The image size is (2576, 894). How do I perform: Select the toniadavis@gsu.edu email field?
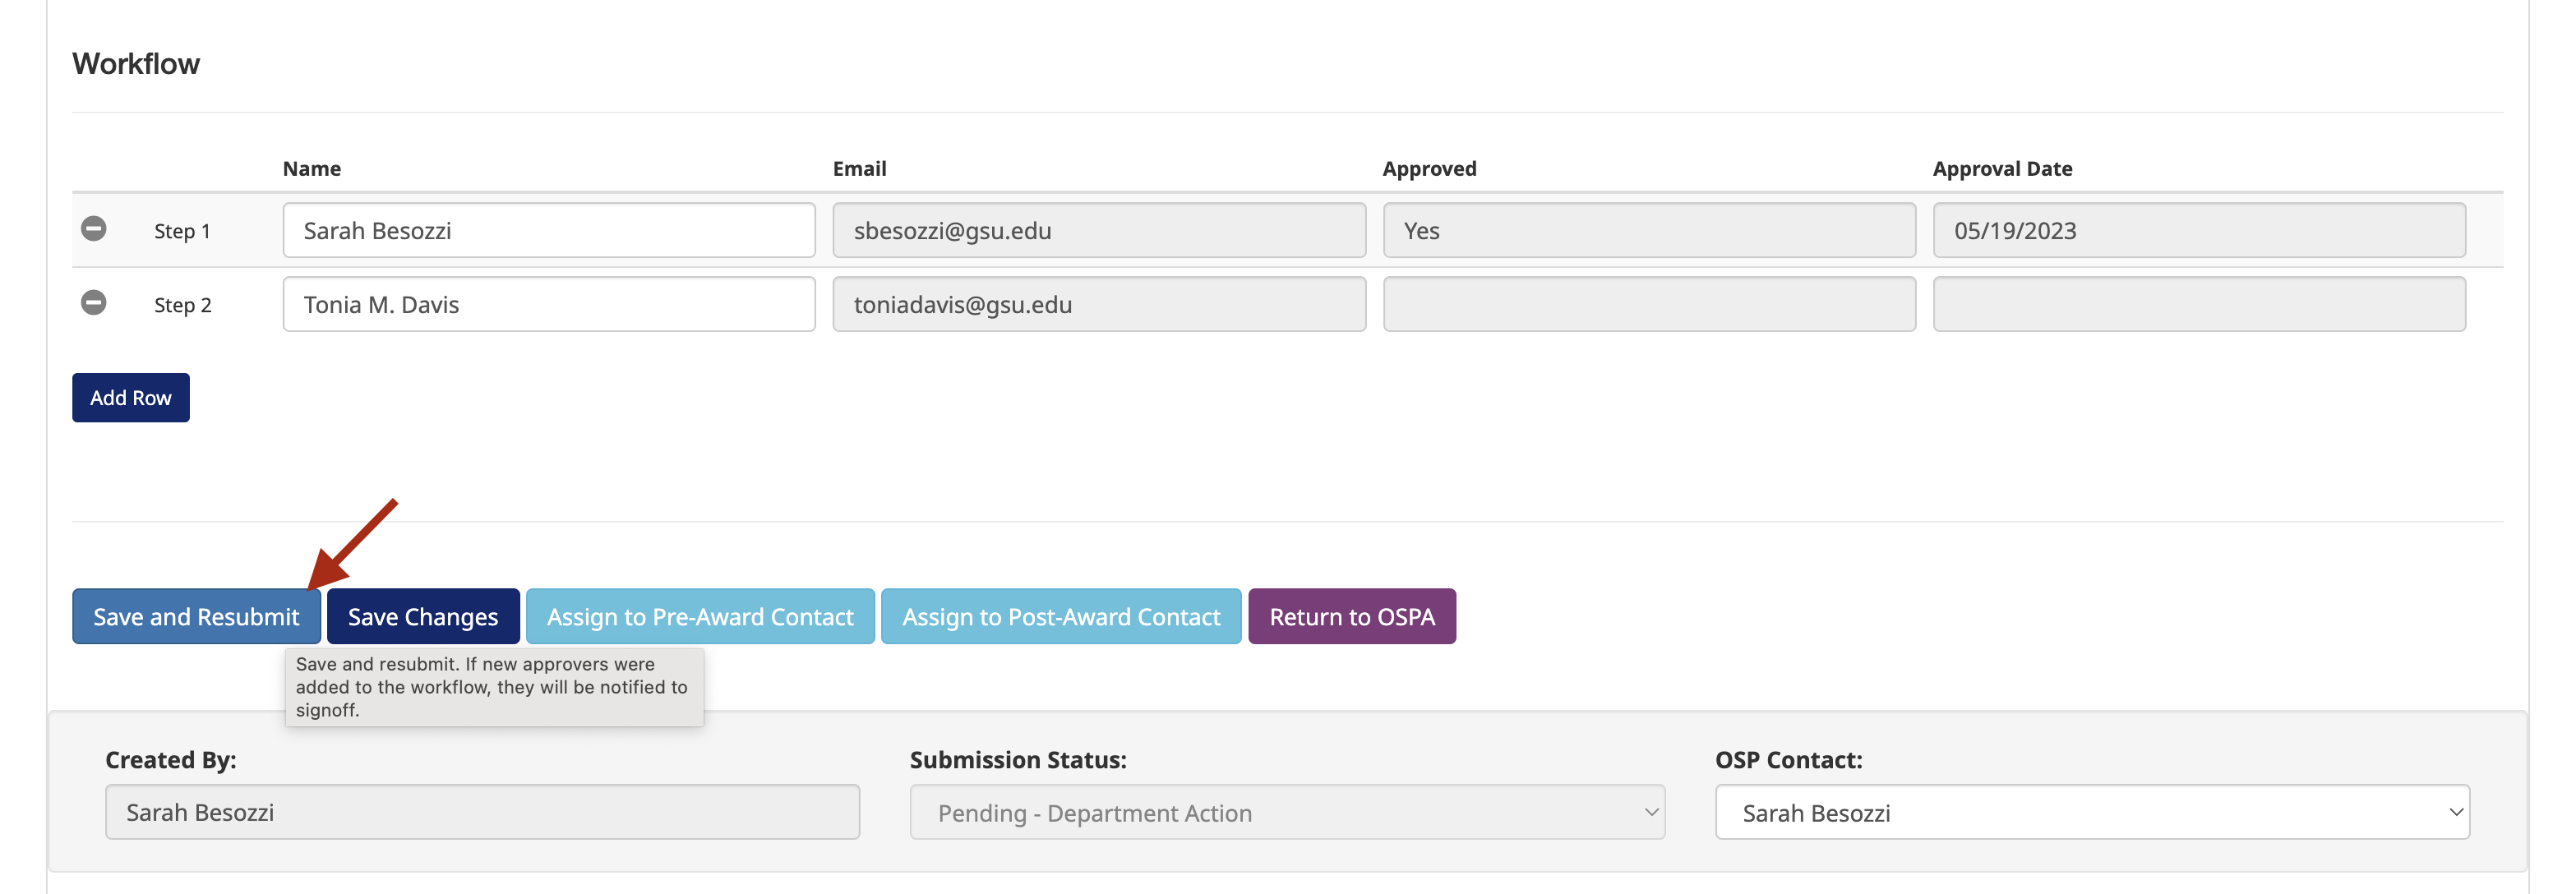point(1099,305)
